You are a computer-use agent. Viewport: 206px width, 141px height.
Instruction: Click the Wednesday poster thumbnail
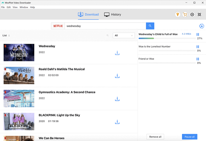click(x=19, y=52)
